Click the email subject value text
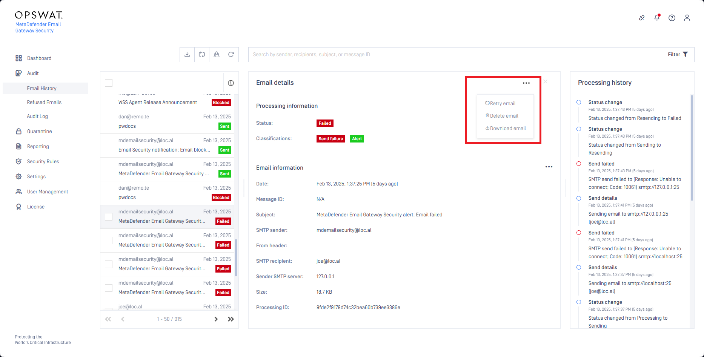The width and height of the screenshot is (704, 357). click(379, 215)
